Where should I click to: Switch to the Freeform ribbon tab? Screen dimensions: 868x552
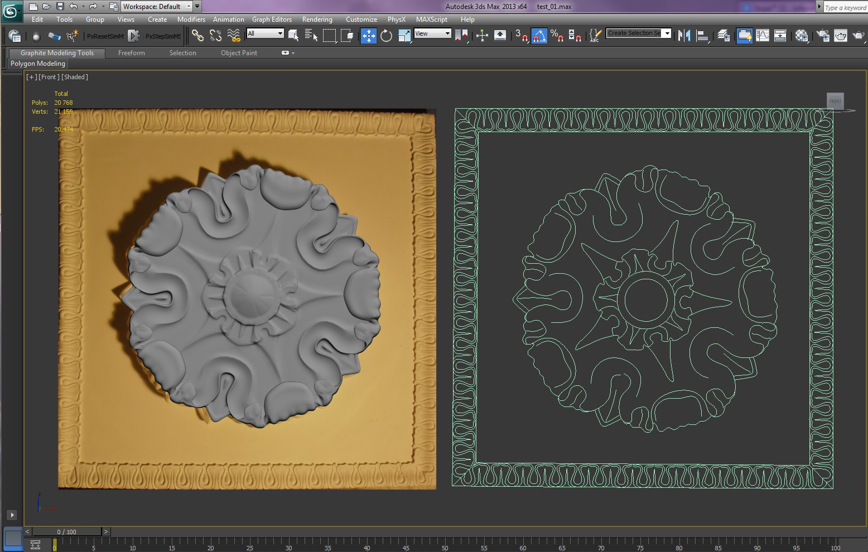click(x=132, y=52)
